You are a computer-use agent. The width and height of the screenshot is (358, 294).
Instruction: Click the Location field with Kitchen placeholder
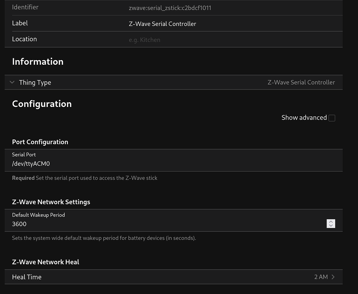[x=144, y=40]
